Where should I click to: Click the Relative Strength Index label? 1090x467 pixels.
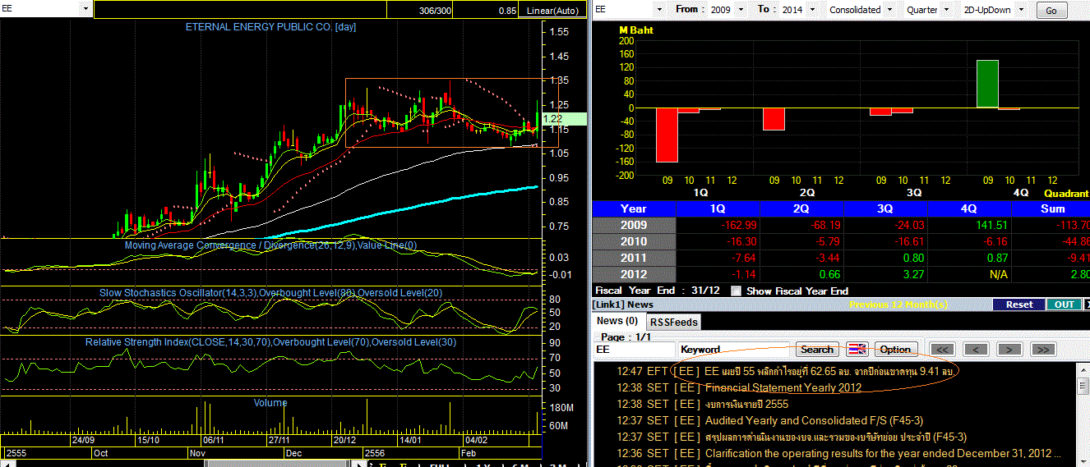click(x=270, y=341)
